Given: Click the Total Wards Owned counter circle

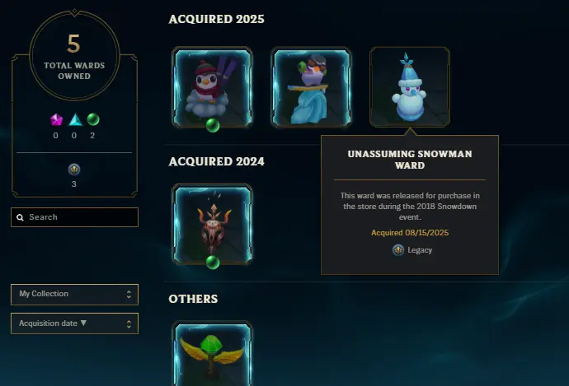Looking at the screenshot, I should click(x=74, y=55).
